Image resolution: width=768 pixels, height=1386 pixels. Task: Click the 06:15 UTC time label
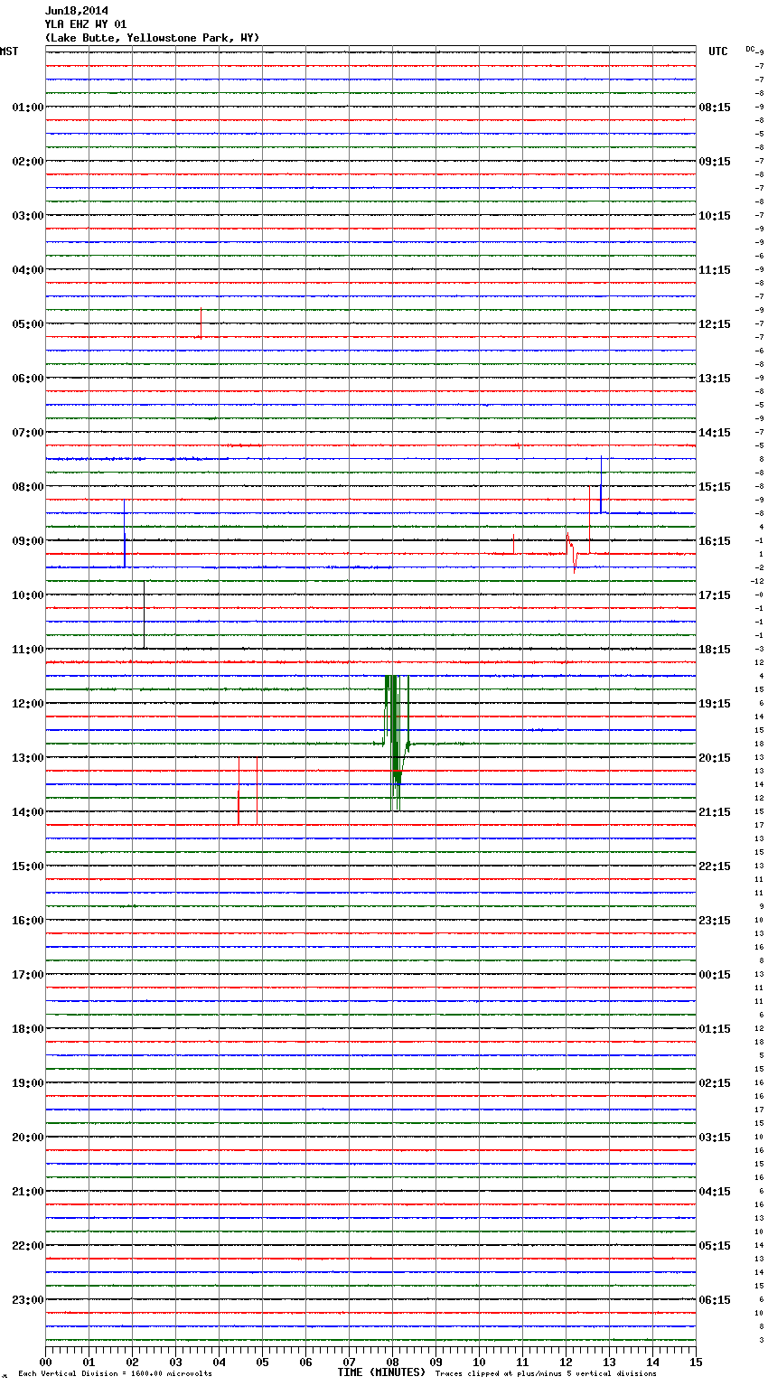tap(715, 1300)
